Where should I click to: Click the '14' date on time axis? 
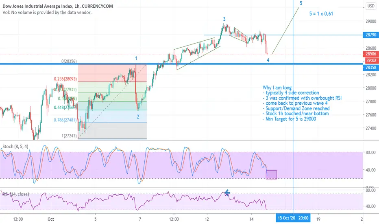pyautogui.click(x=252, y=219)
